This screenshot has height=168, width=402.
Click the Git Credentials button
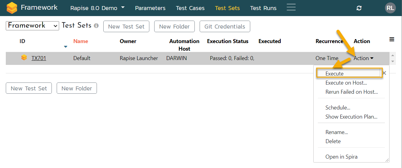coord(225,27)
